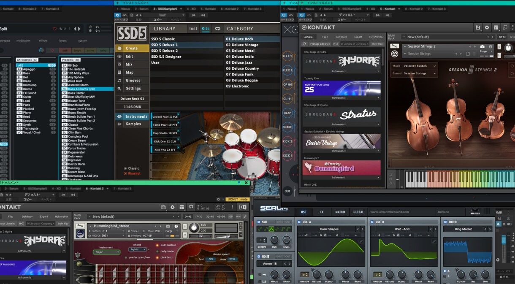This screenshot has width=515, height=284.
Task: Click the A-Z sort button in the Session Strings Kontakt window
Action: coord(336,43)
